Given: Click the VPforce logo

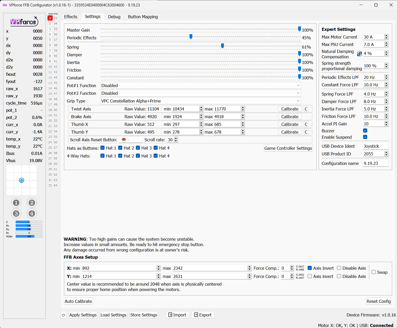Looking at the screenshot, I should (x=24, y=22).
